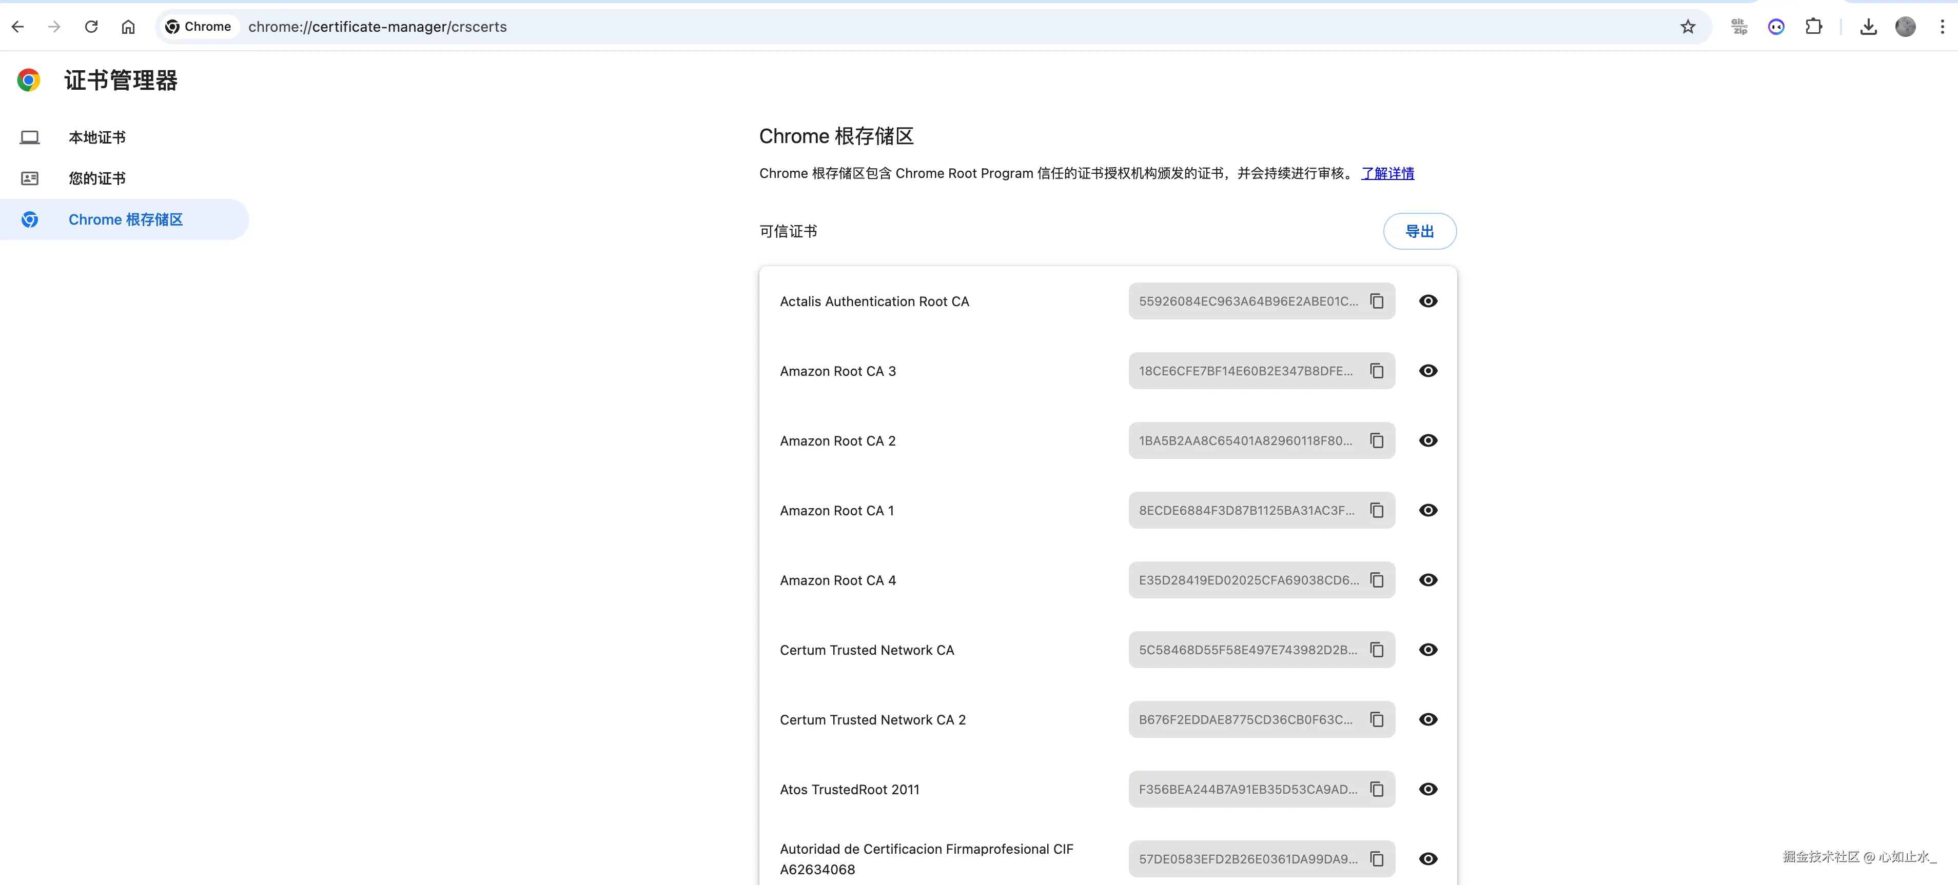This screenshot has height=885, width=1958.
Task: Open 您的证书 section
Action: pos(97,178)
